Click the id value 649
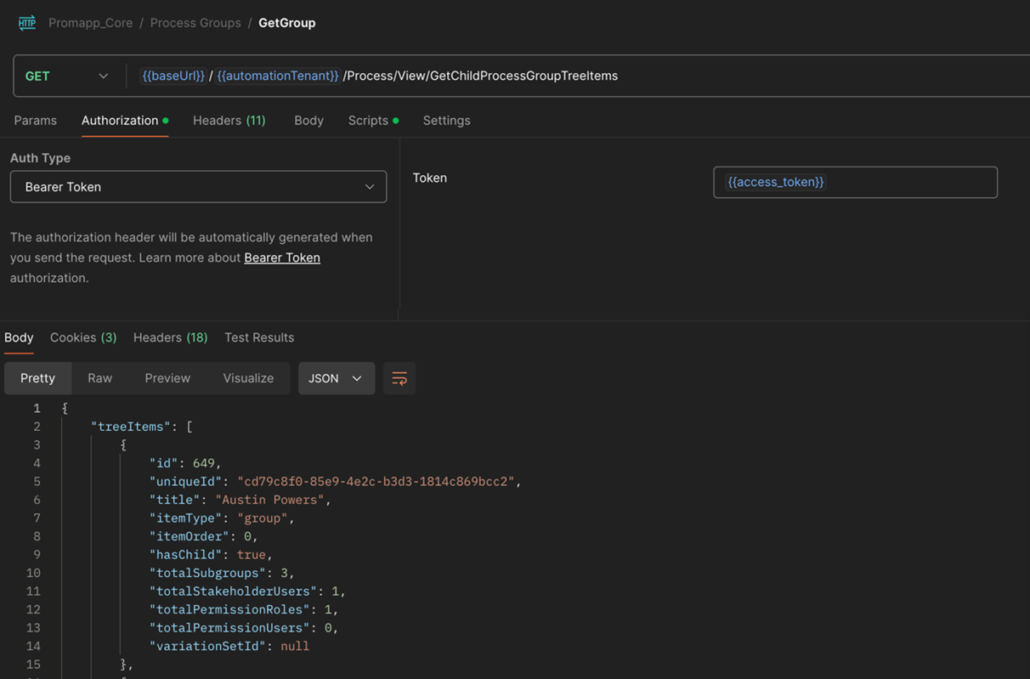Viewport: 1030px width, 679px height. (203, 463)
